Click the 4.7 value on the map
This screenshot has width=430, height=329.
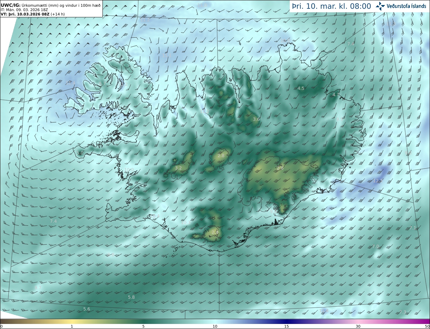pos(336,95)
